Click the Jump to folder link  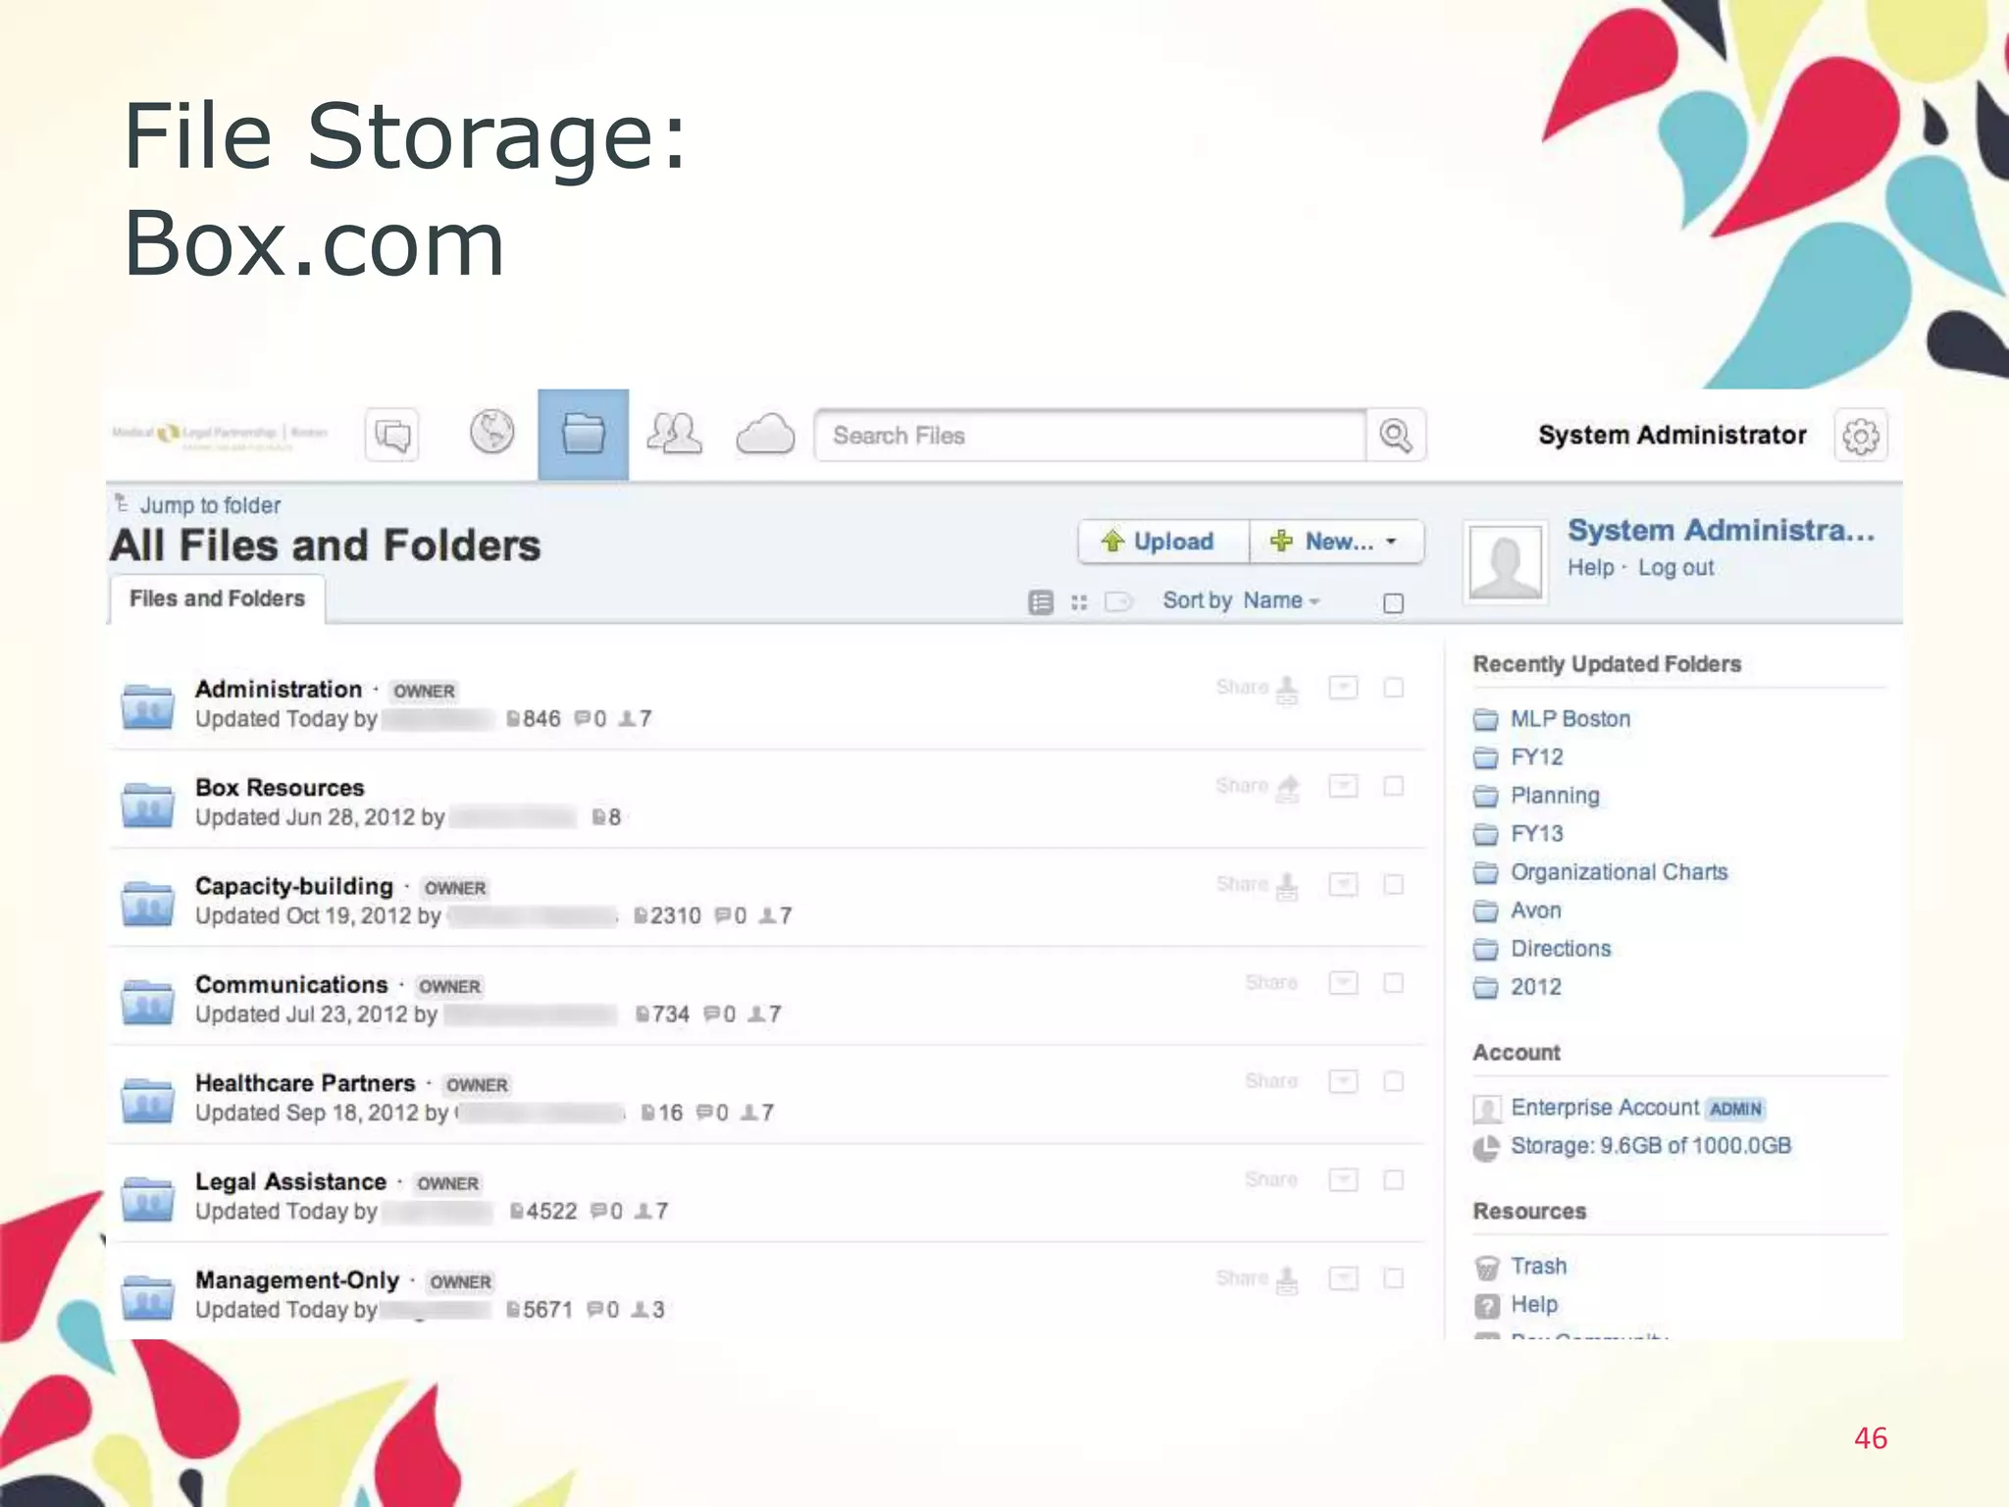[210, 505]
